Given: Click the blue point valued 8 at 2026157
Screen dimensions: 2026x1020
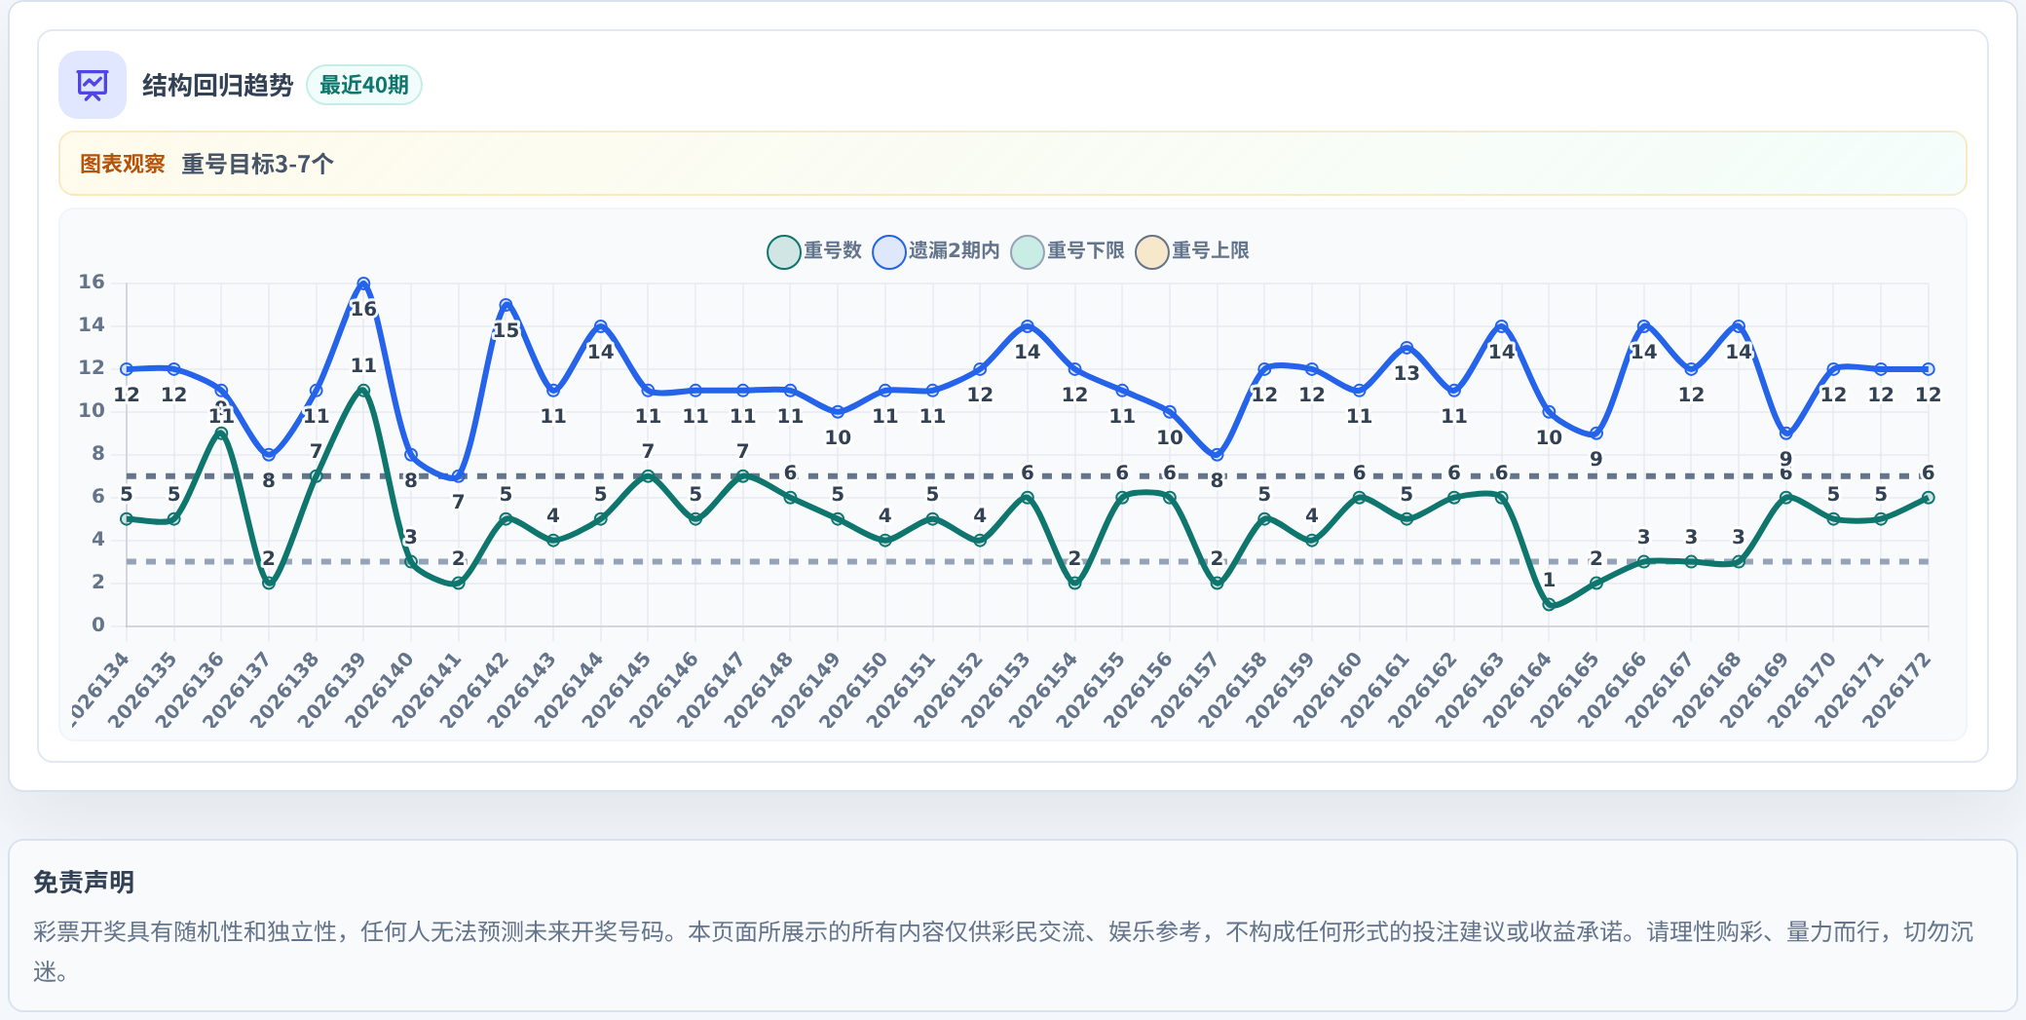Looking at the screenshot, I should (x=1217, y=455).
